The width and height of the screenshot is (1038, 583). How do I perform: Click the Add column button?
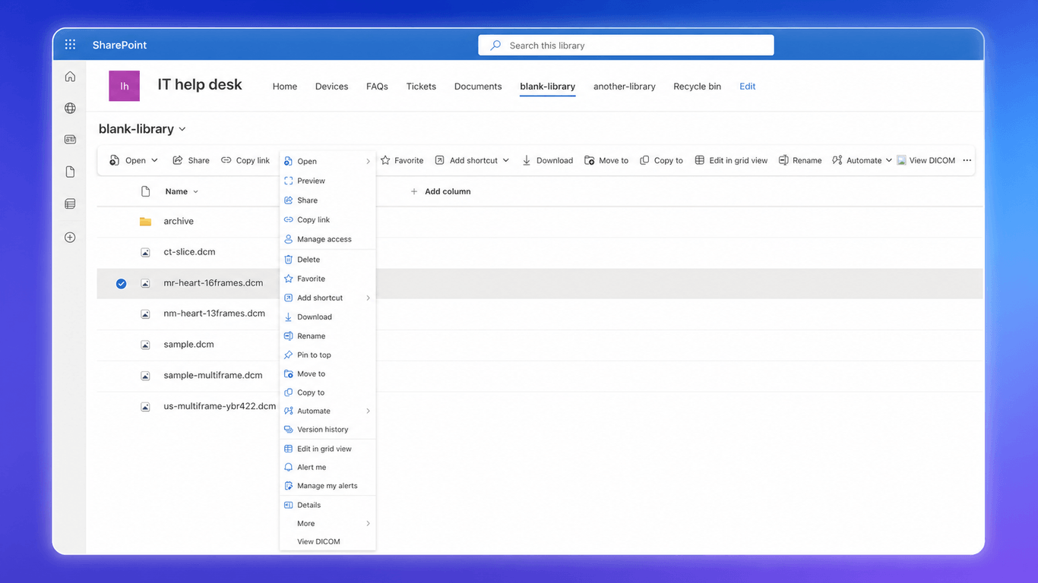click(x=441, y=191)
